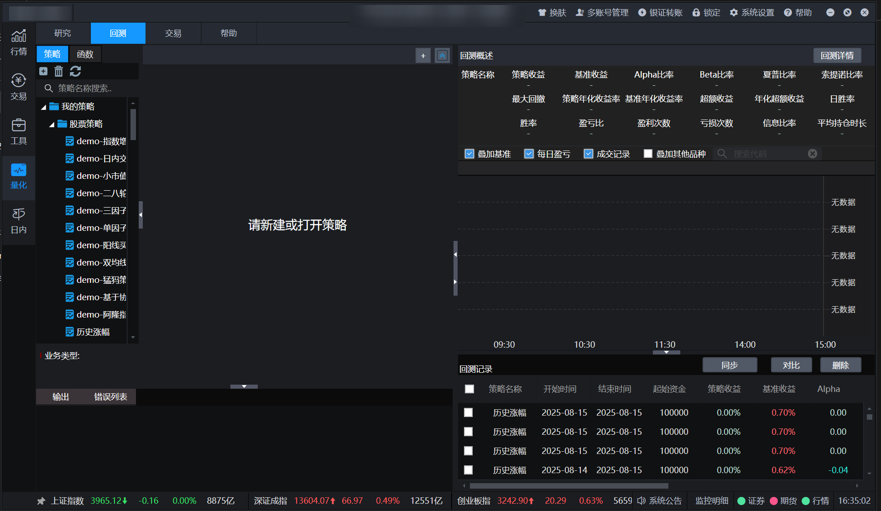Click the 对比 button
This screenshot has width=881, height=511.
791,365
